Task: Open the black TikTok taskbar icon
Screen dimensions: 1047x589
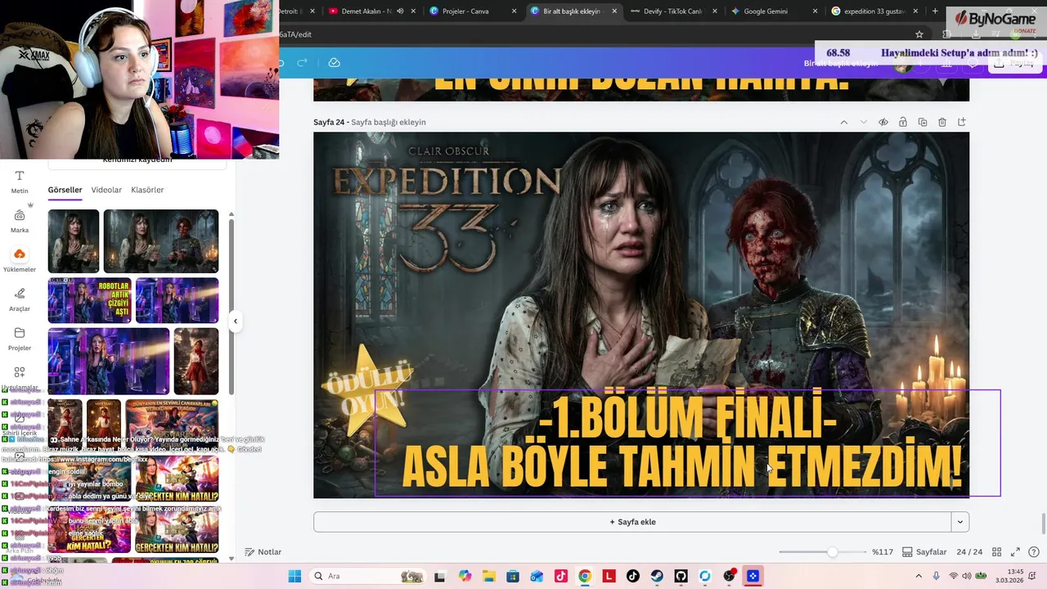Action: [x=632, y=576]
